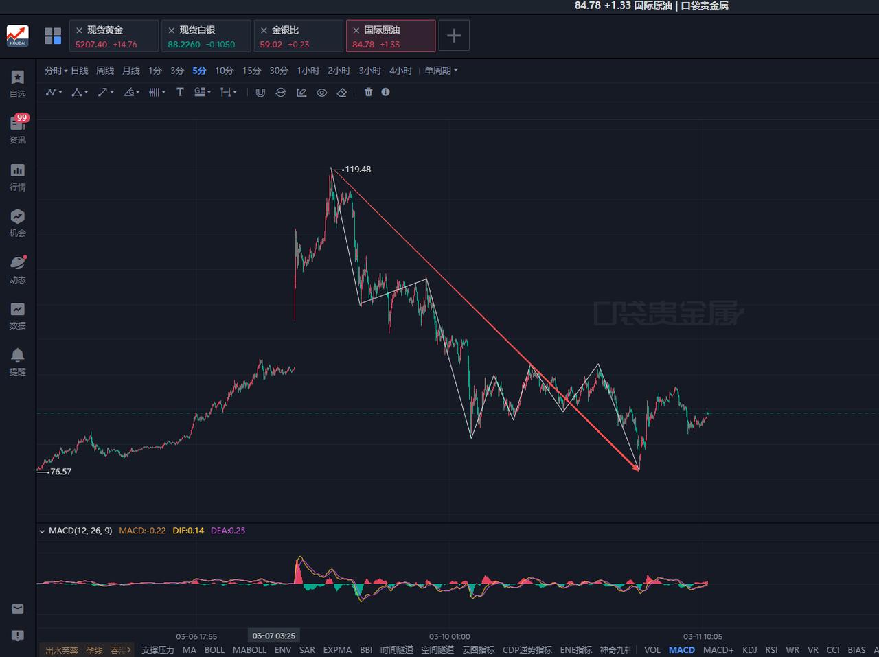Delete drawings with trash icon

click(x=368, y=92)
